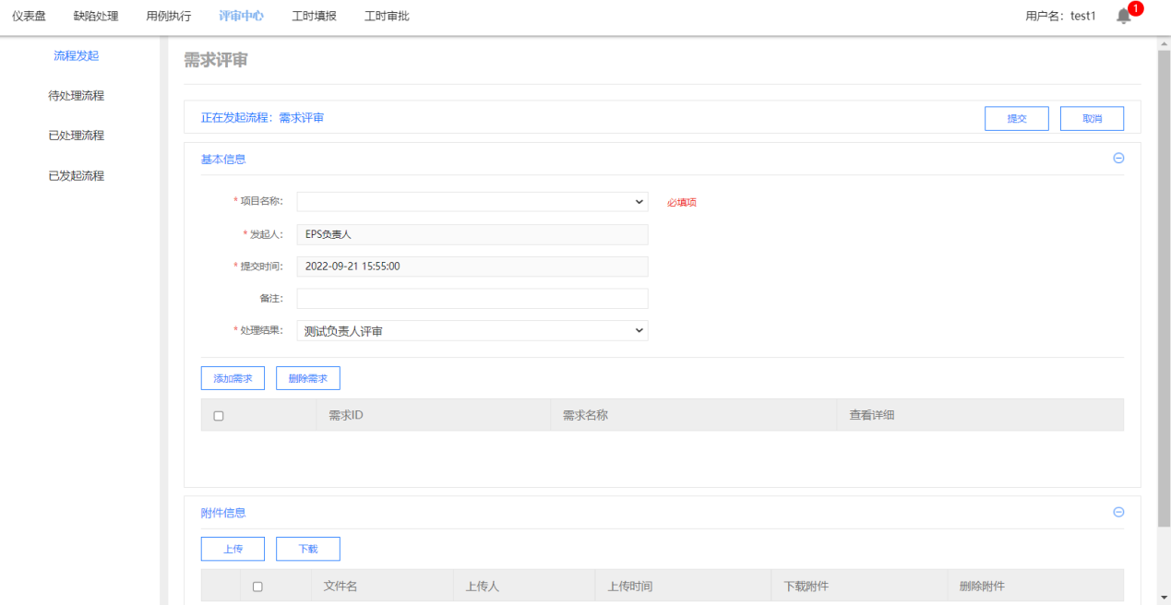The width and height of the screenshot is (1171, 605).
Task: Click the 取消 button
Action: point(1092,119)
